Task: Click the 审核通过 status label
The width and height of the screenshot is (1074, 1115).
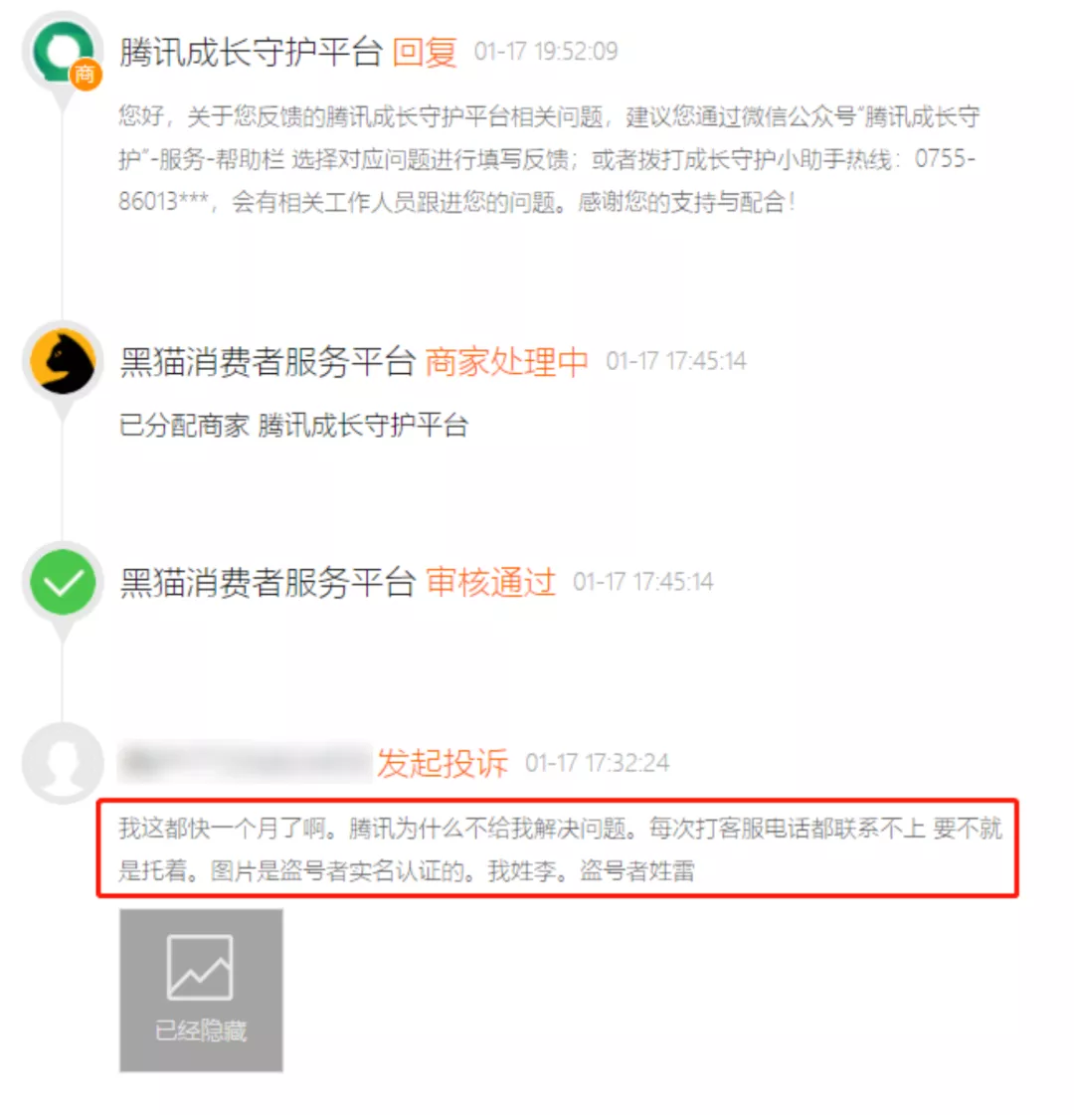Action: click(490, 583)
